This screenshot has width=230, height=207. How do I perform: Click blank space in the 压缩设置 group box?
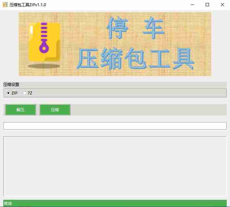tap(131, 93)
